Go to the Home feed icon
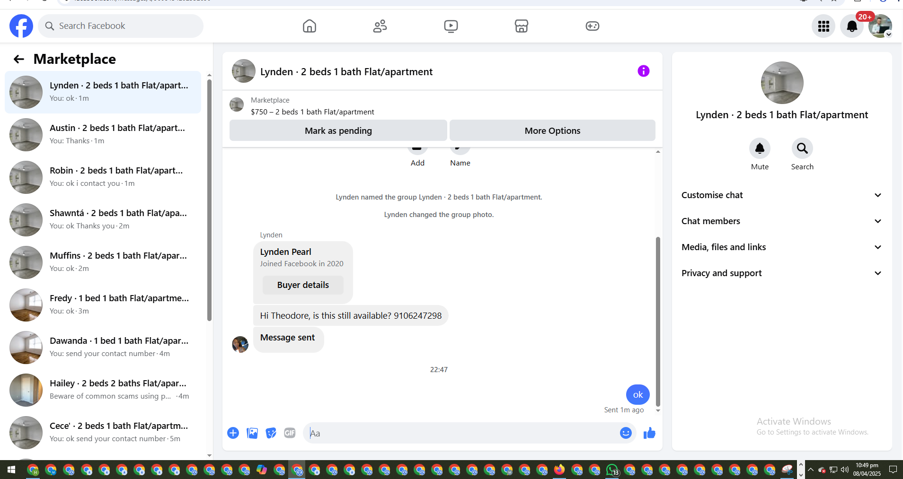 [310, 26]
